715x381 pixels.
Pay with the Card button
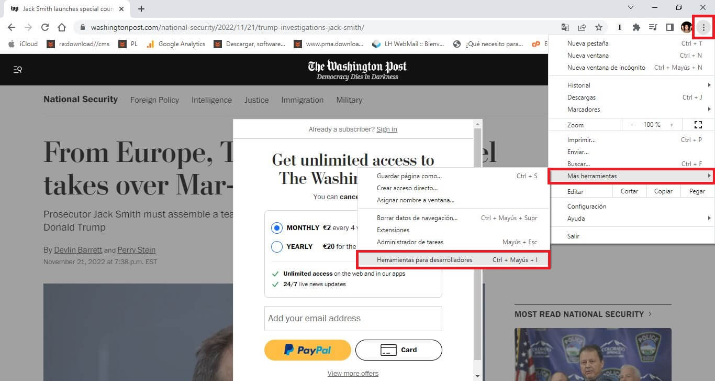[x=399, y=350]
